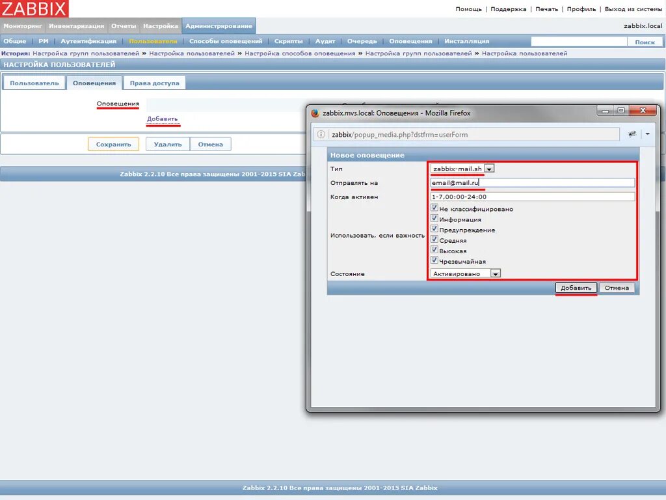Open Мониторинг main menu

[x=23, y=26]
